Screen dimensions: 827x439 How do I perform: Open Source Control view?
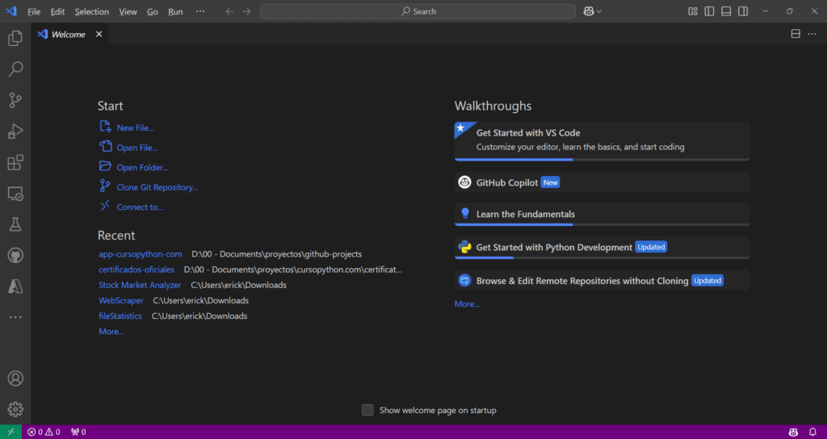[15, 100]
